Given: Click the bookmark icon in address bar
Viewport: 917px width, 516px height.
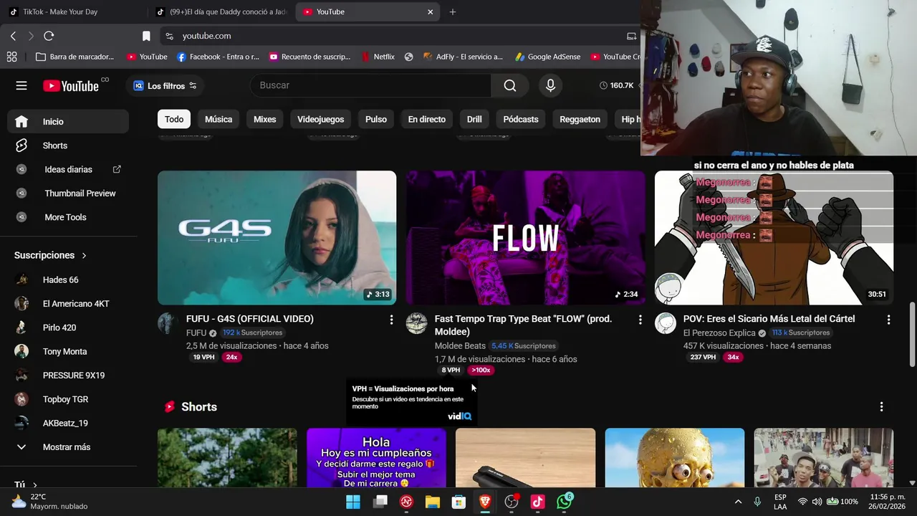Looking at the screenshot, I should coord(146,36).
